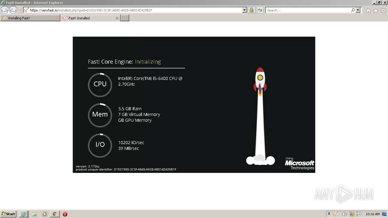This screenshot has width=388, height=218.
Task: Click the Microsoft Technologies logo
Action: (x=299, y=163)
